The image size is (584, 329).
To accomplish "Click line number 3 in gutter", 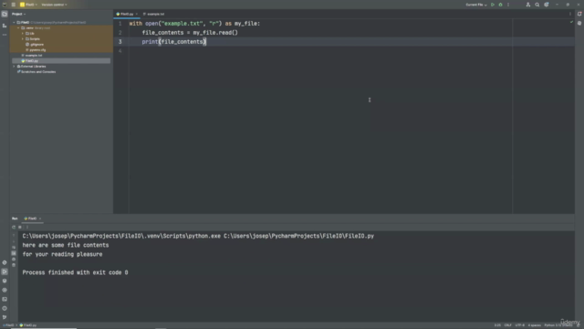I will click(120, 42).
